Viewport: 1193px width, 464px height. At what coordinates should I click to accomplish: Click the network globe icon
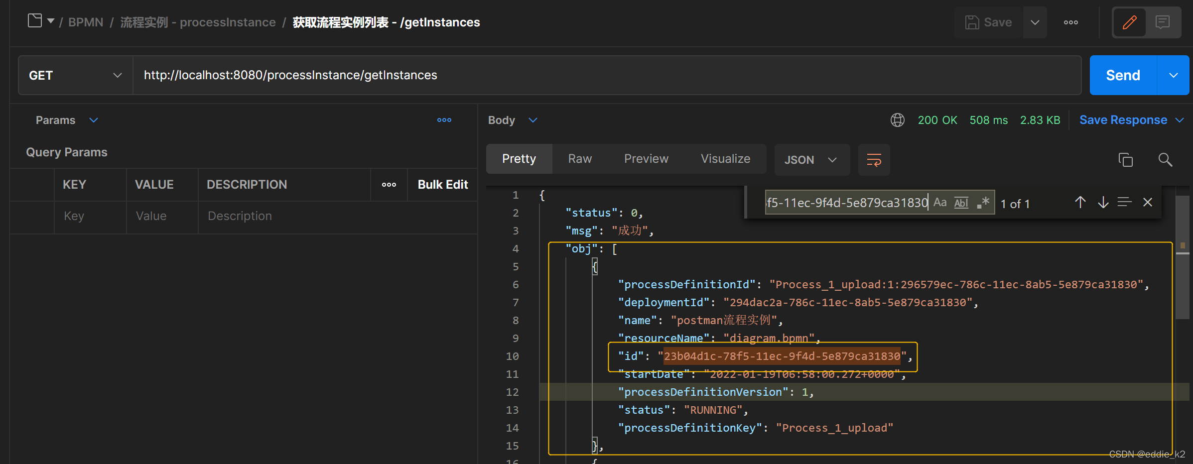[898, 120]
